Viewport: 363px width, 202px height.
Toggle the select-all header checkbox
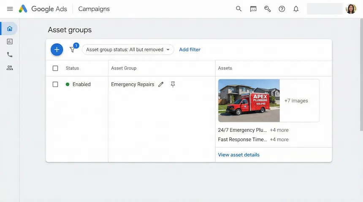[x=55, y=68]
